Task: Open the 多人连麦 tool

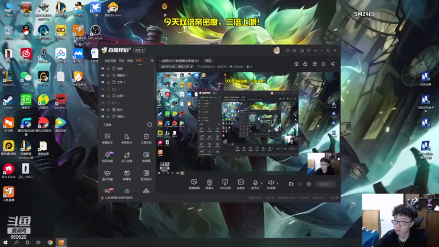Action: (127, 157)
